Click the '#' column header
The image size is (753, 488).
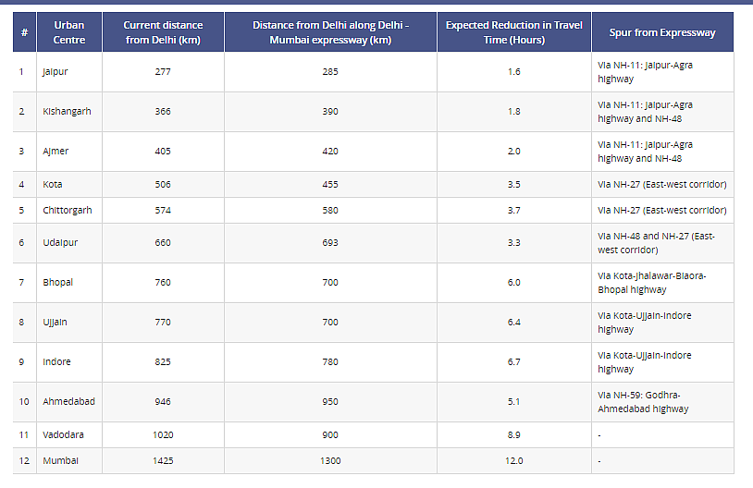[24, 32]
